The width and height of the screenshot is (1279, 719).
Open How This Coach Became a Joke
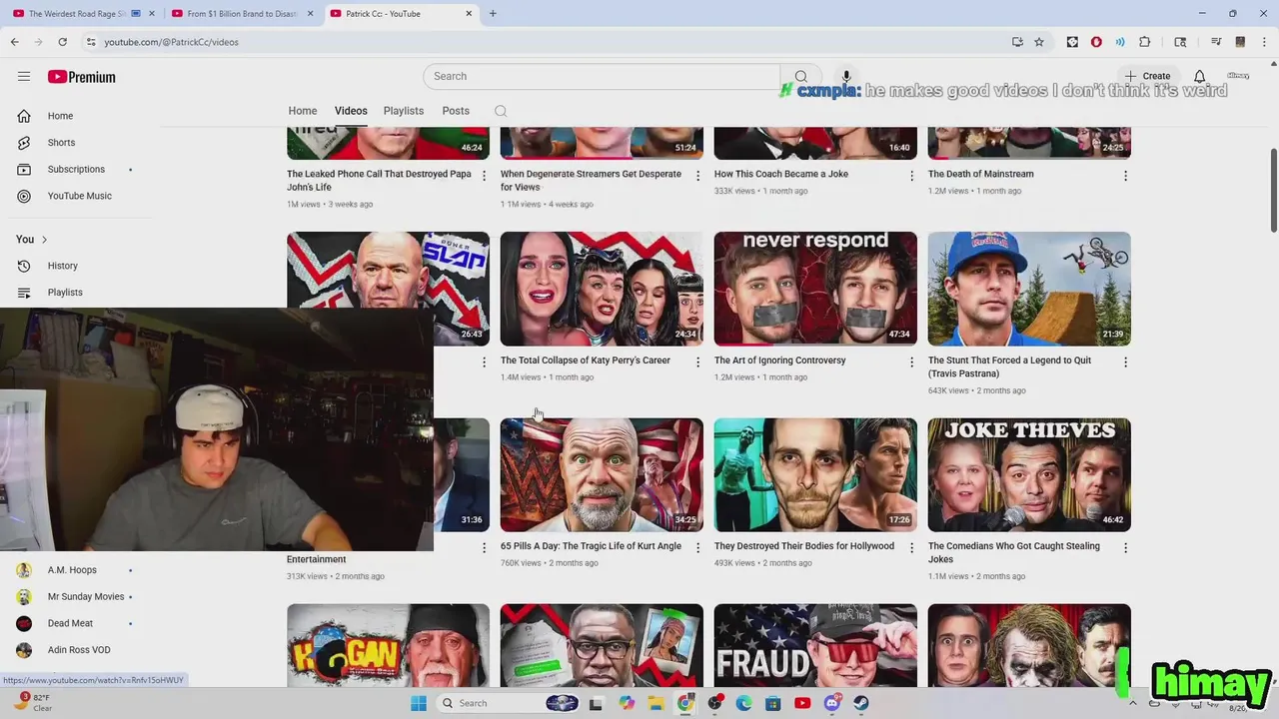pyautogui.click(x=781, y=174)
